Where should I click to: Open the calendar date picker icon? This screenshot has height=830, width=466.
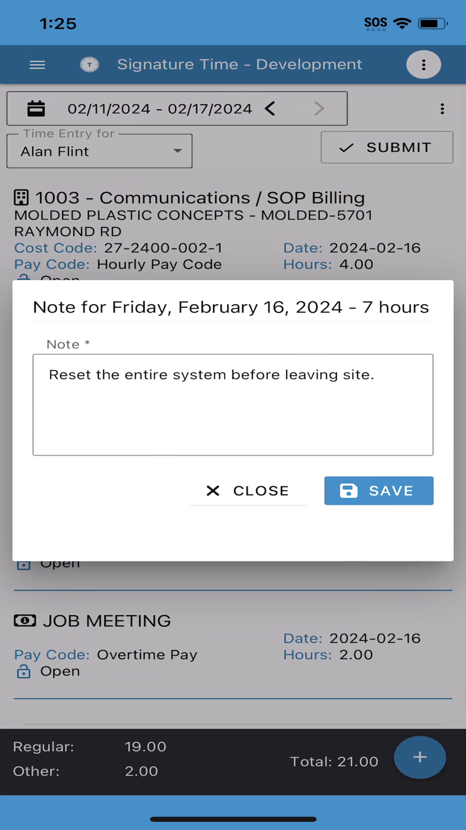coord(36,109)
